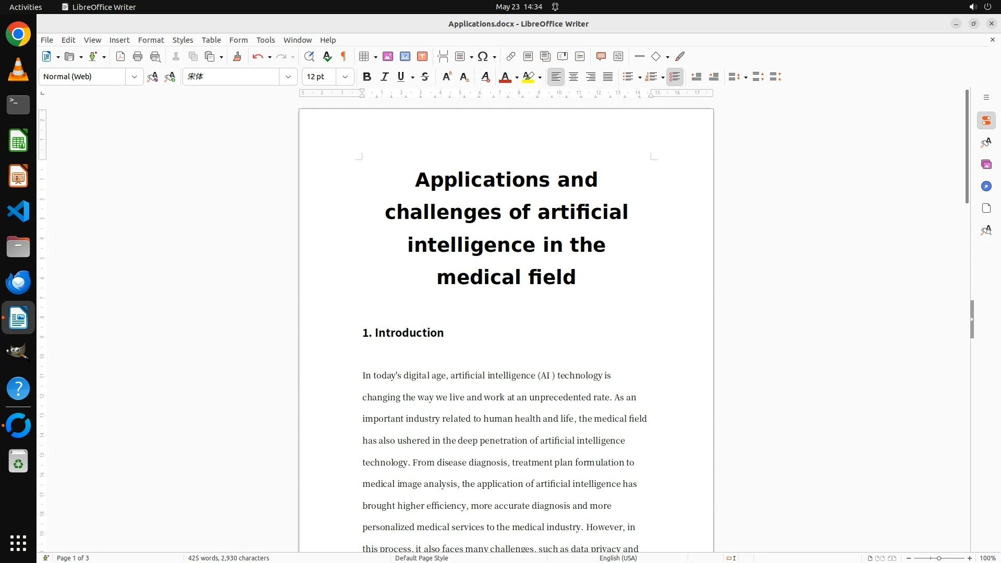
Task: Open Thunderbird from the dock
Action: (18, 283)
